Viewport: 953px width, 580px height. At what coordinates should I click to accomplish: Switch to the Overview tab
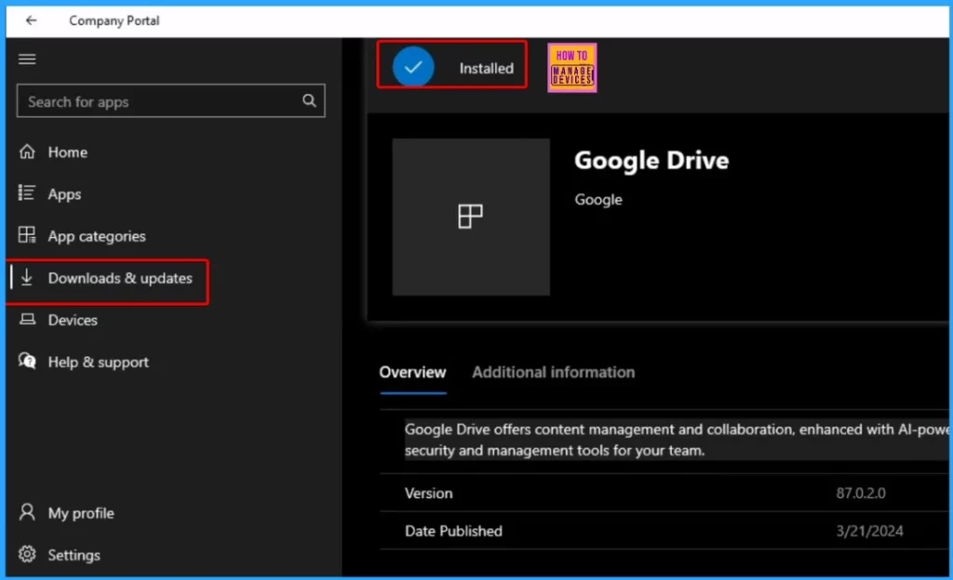click(412, 373)
